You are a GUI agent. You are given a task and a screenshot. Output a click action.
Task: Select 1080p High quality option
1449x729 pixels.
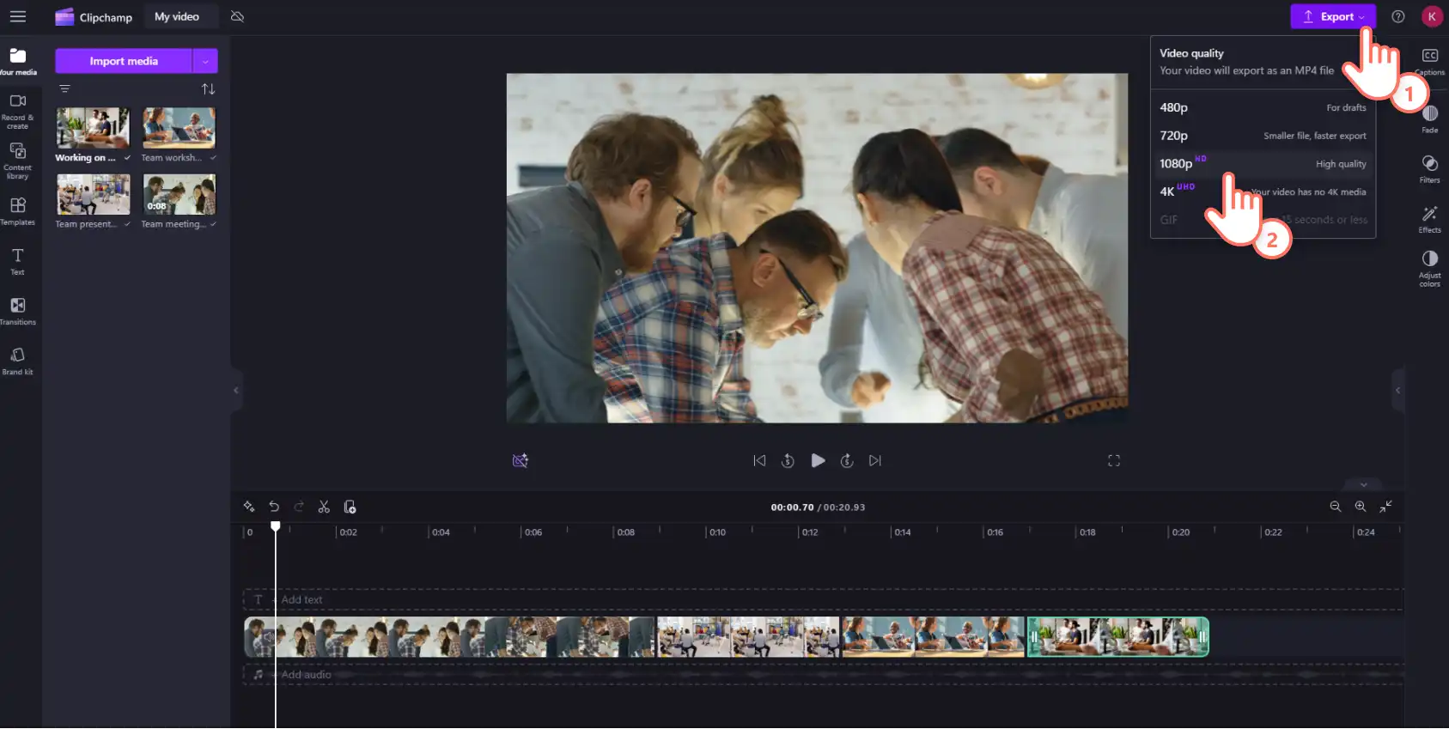1263,164
